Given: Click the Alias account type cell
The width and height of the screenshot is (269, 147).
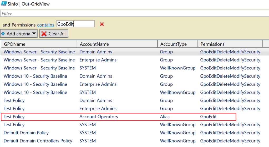Looking at the screenshot, I should pos(165,116).
